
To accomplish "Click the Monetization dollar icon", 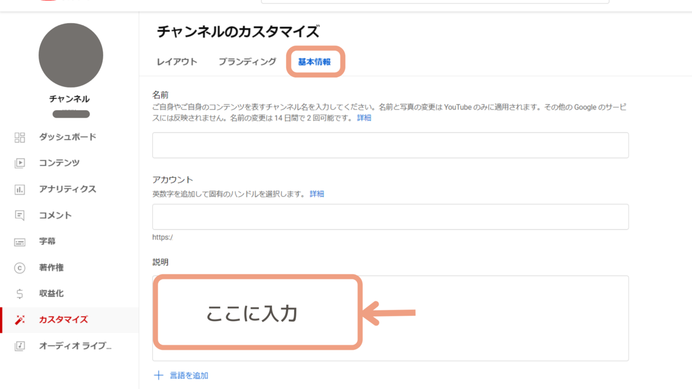I will coord(20,294).
